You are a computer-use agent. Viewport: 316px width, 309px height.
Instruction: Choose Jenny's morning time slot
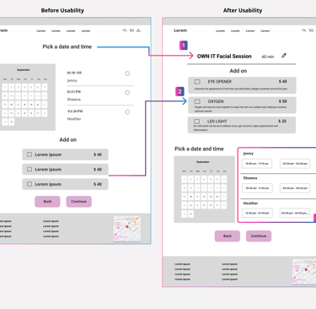click(x=257, y=164)
